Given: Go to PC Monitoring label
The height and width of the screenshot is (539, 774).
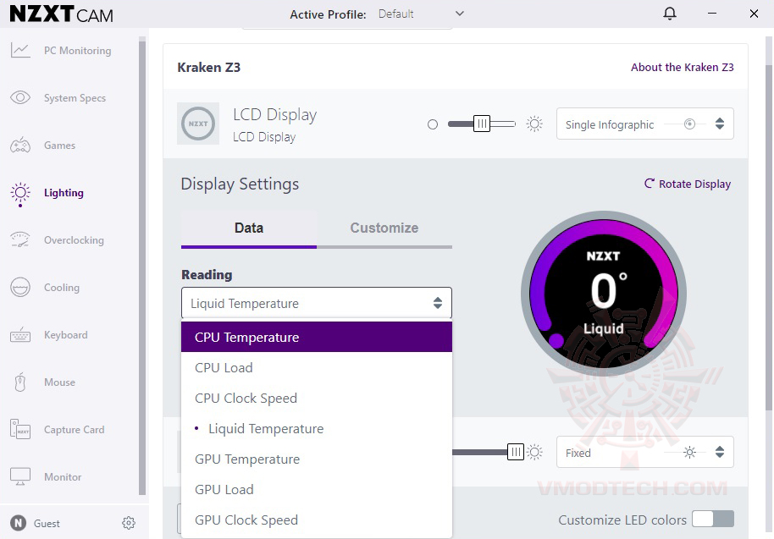Looking at the screenshot, I should [x=78, y=50].
